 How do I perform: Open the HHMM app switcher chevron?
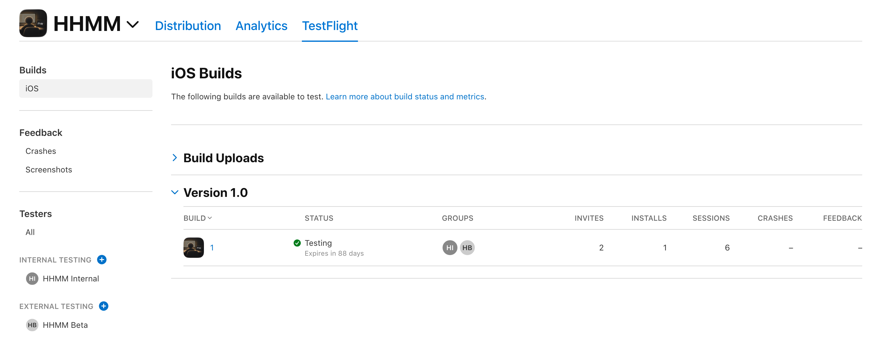click(x=133, y=24)
